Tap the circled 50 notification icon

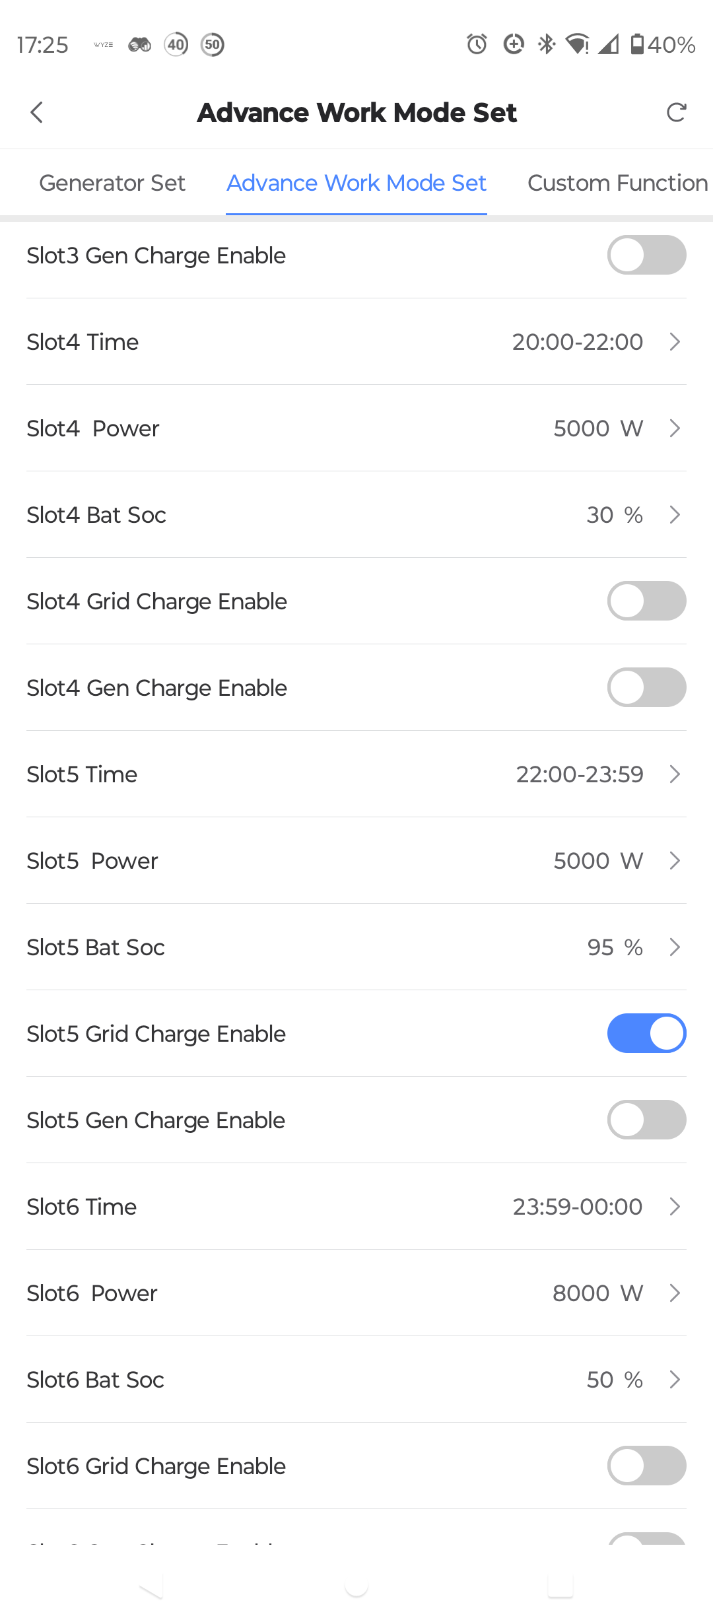click(x=212, y=44)
